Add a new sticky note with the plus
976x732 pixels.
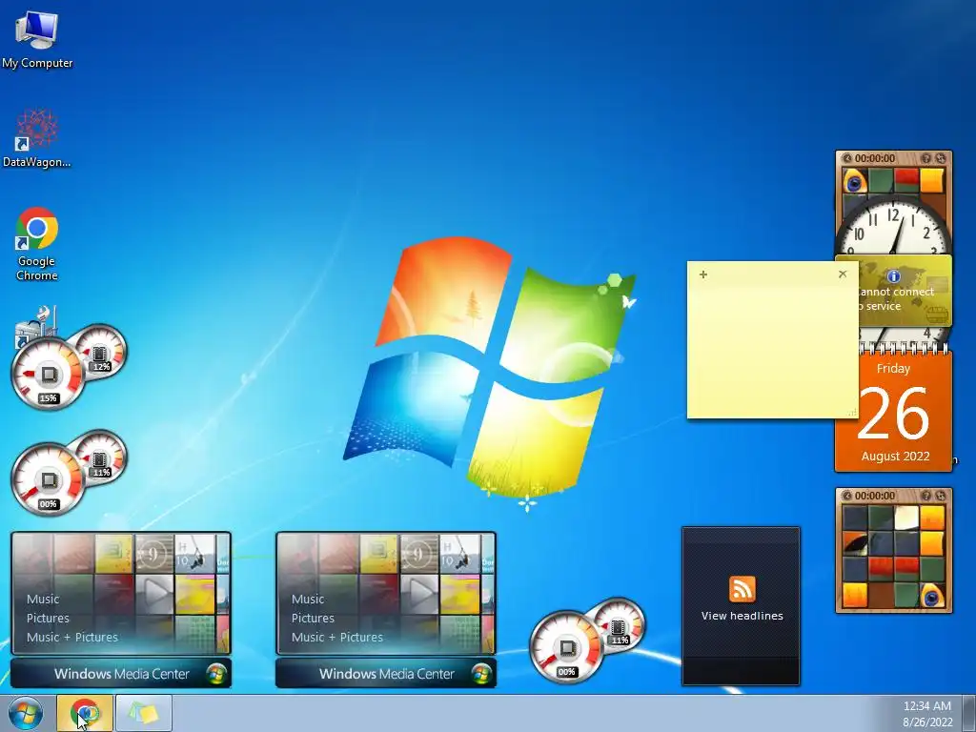pos(703,274)
